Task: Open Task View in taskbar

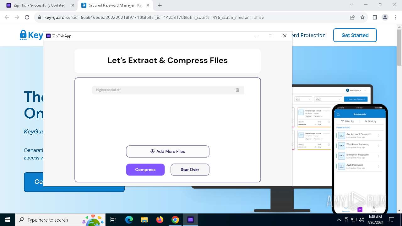Action: point(113,220)
